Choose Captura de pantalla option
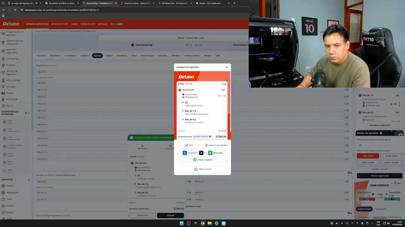 pyautogui.click(x=216, y=145)
